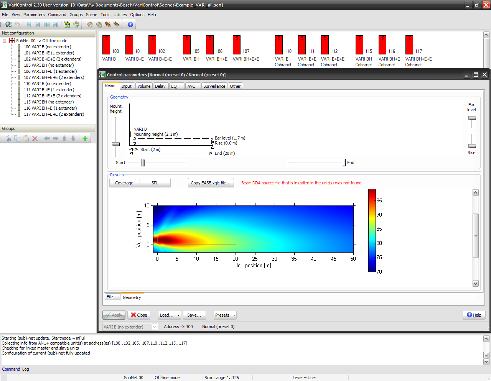Switch to the Surveillance tab
The image size is (491, 381).
coord(214,86)
